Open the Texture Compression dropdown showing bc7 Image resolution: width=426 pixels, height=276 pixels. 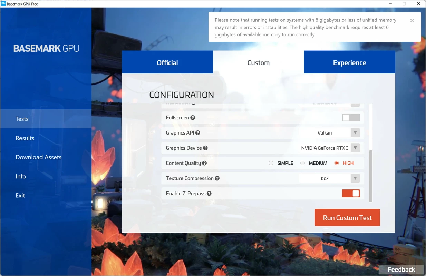[x=329, y=178]
